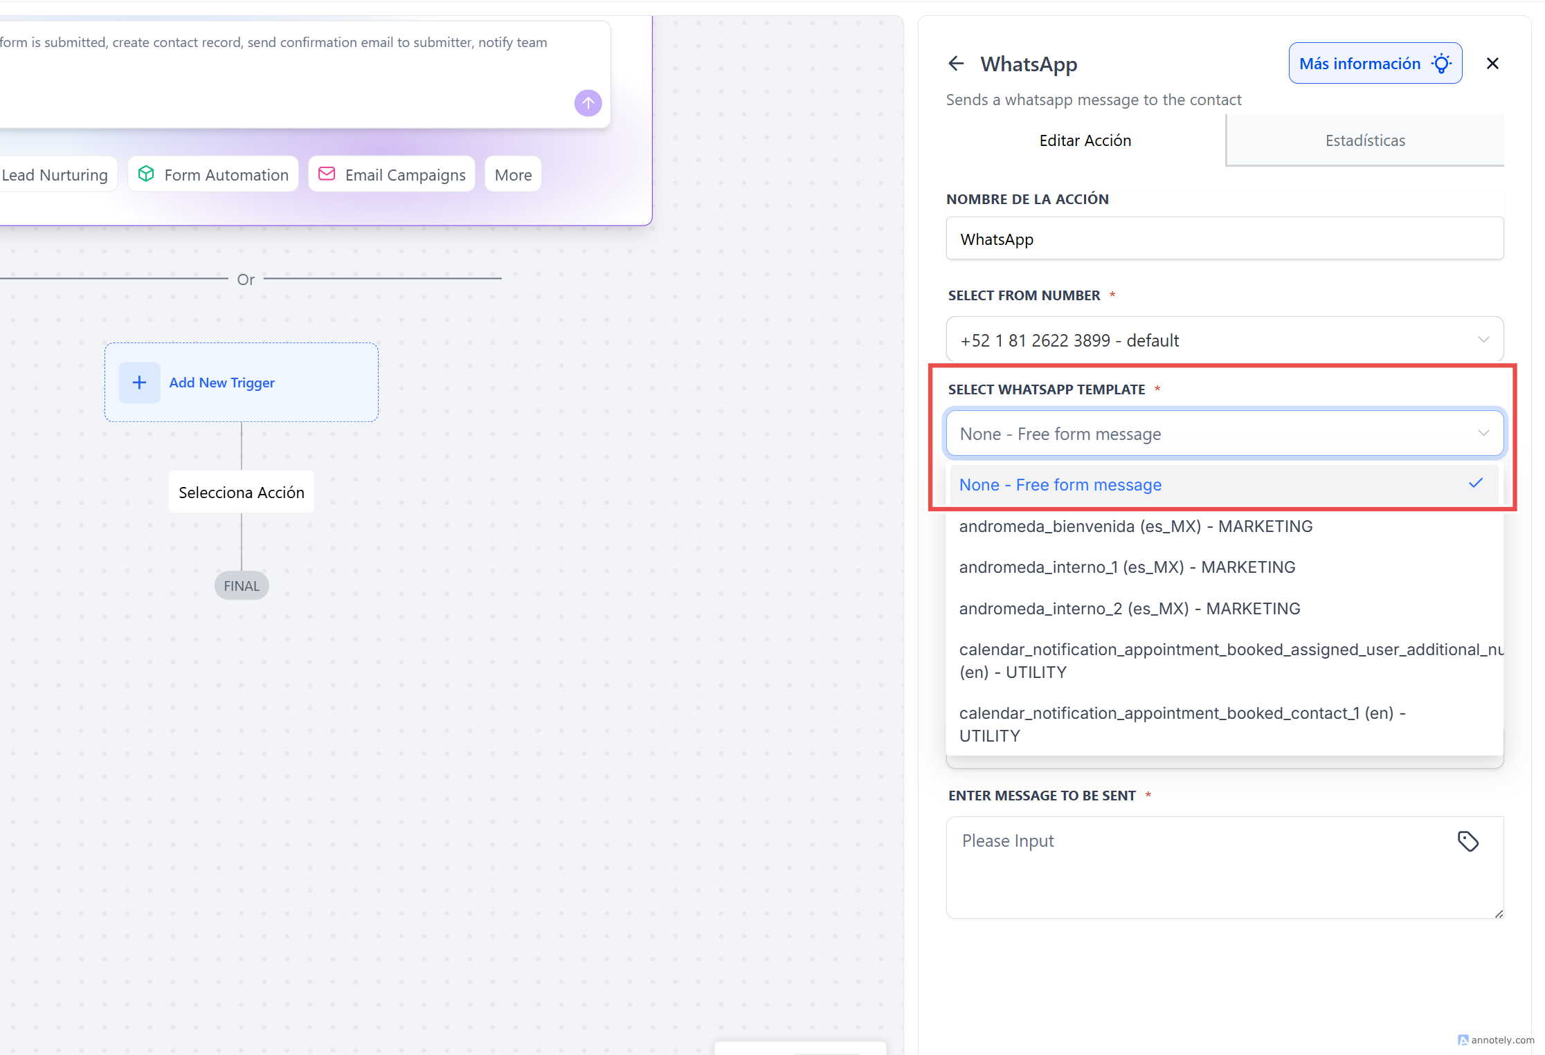The width and height of the screenshot is (1545, 1055).
Task: Click the purple send arrow icon
Action: pos(588,103)
